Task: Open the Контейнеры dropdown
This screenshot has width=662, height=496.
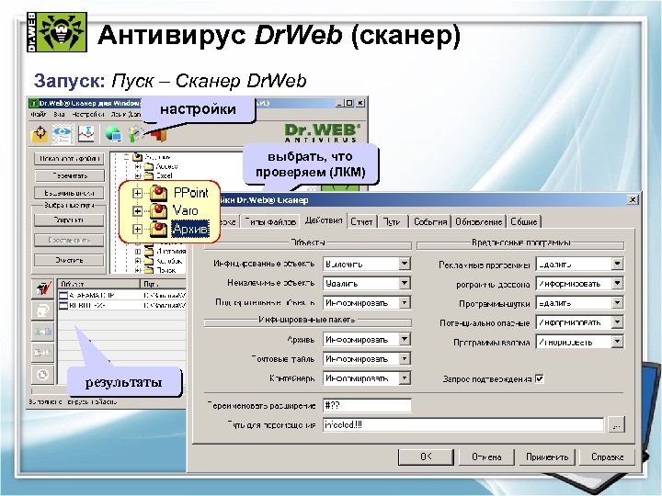Action: point(404,378)
